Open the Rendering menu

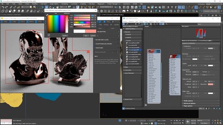[x=64, y=4]
